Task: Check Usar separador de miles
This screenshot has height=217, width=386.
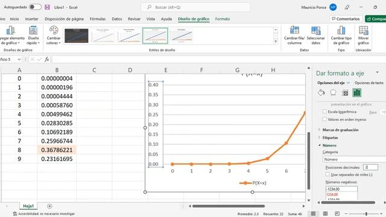Action: point(327,174)
